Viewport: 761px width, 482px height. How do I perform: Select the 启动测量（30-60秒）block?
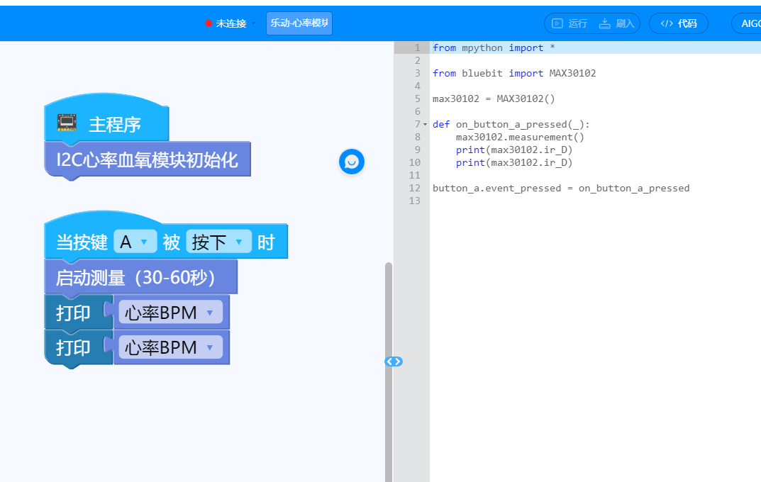click(x=140, y=277)
